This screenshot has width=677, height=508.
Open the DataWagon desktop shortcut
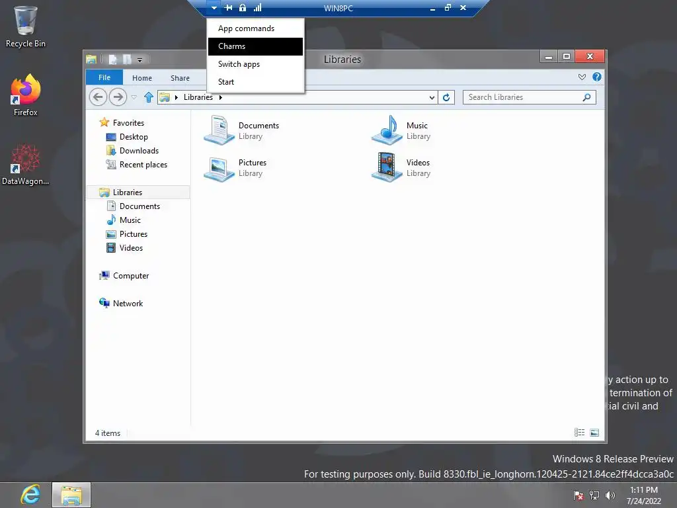click(x=26, y=165)
